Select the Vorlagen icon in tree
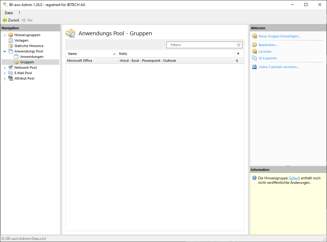The height and width of the screenshot is (242, 327). 11,40
